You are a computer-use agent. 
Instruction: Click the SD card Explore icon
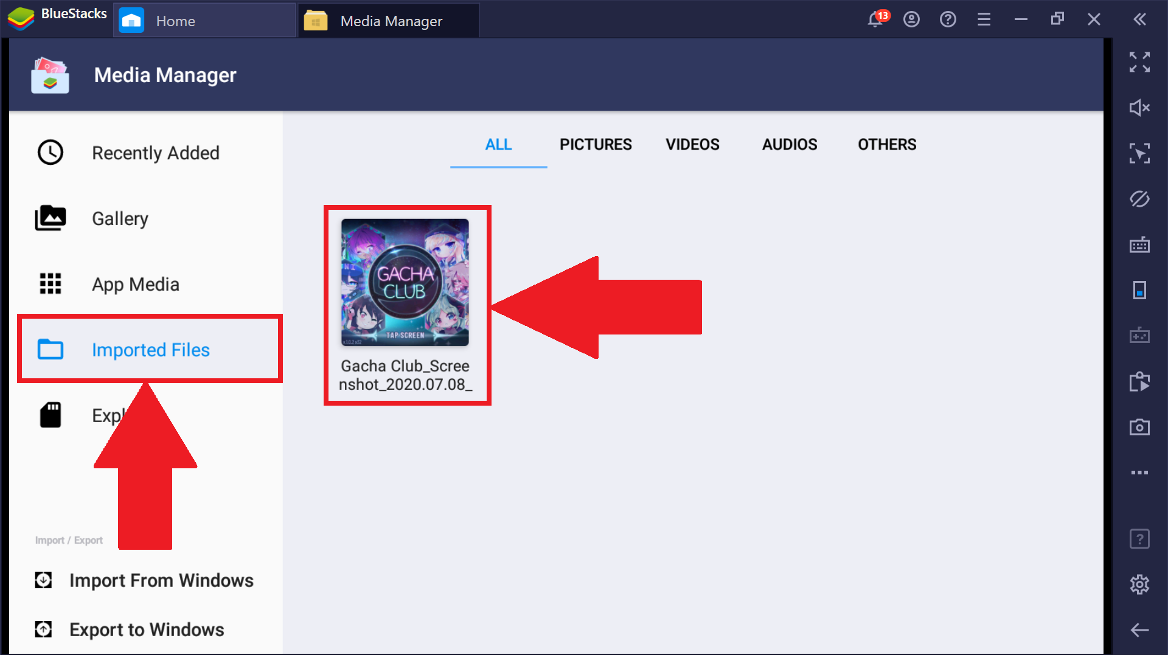(50, 415)
